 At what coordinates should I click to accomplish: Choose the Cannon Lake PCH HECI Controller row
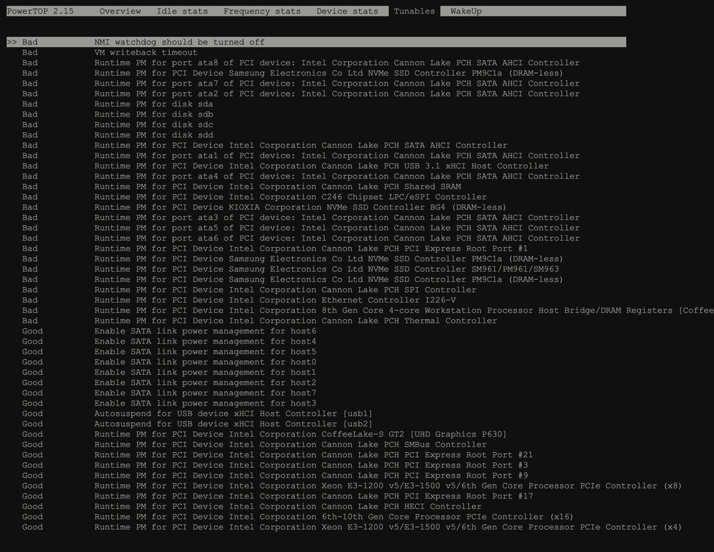(252, 506)
